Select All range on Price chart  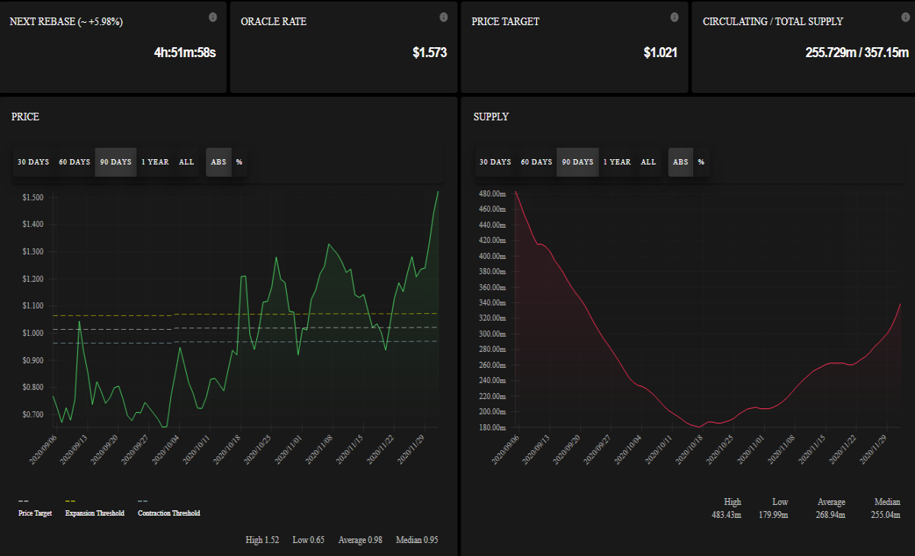coord(187,162)
